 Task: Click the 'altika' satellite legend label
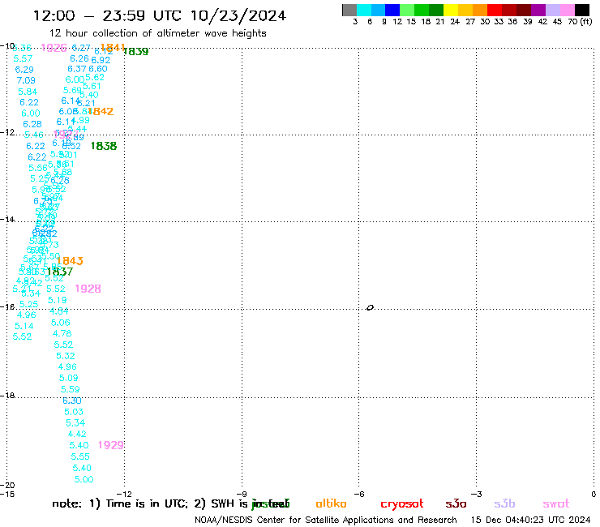331,503
